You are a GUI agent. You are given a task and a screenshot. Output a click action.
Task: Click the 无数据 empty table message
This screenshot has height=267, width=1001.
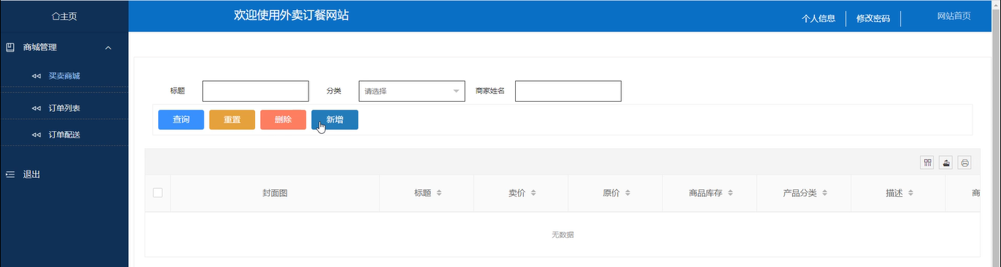point(563,235)
